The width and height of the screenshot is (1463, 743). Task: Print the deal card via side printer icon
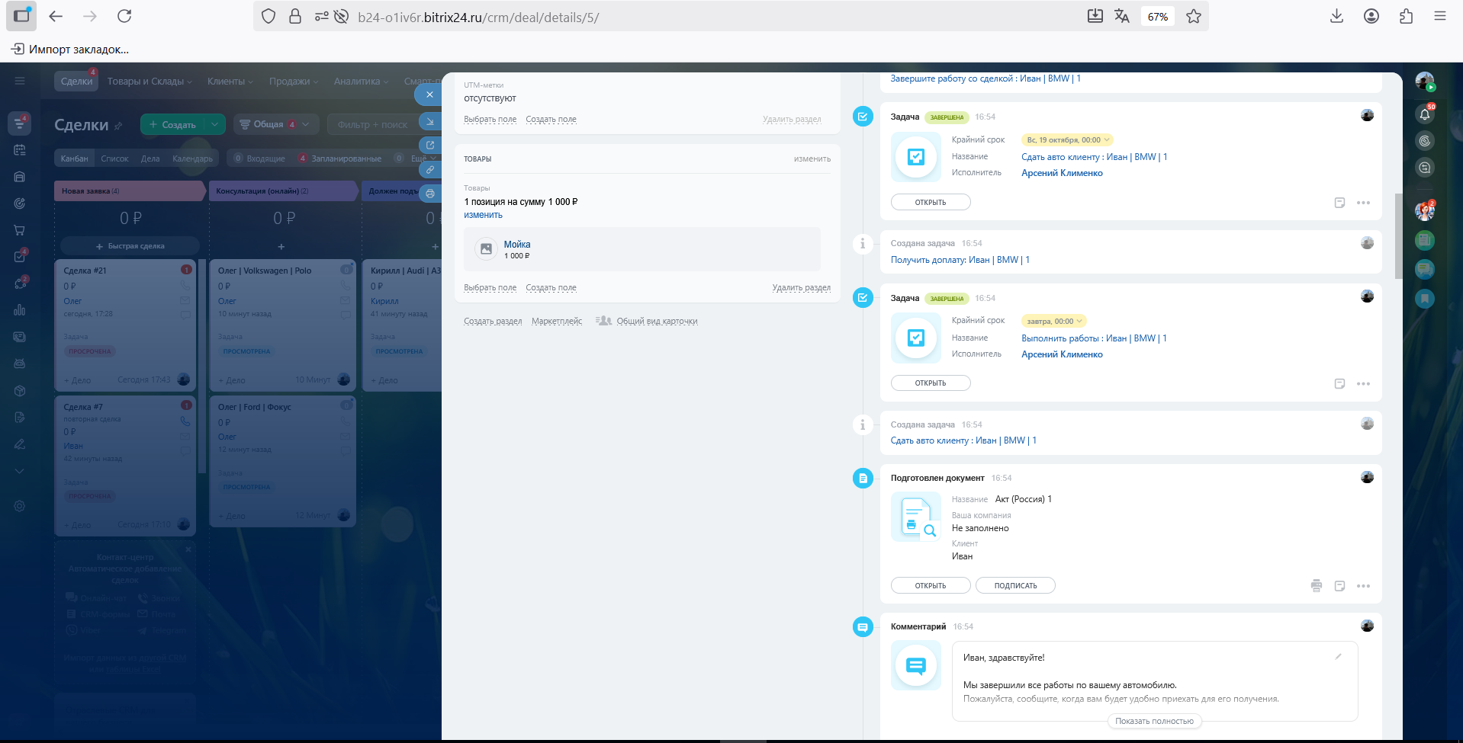pyautogui.click(x=430, y=194)
